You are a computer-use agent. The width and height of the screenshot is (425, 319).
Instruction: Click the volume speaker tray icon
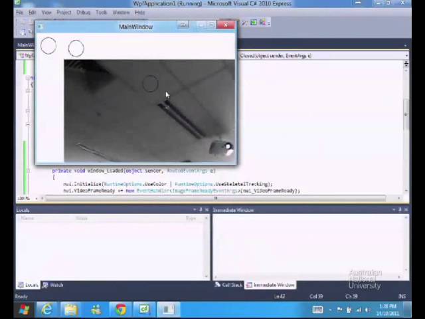367,310
